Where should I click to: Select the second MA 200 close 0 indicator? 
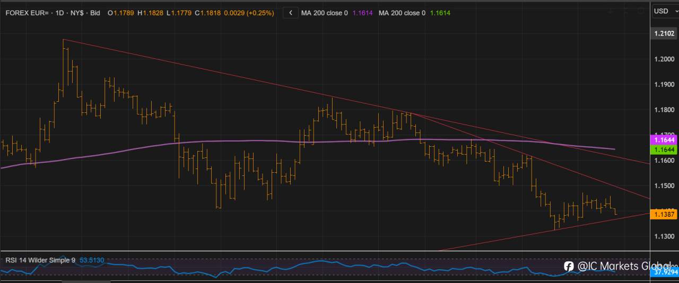(402, 13)
